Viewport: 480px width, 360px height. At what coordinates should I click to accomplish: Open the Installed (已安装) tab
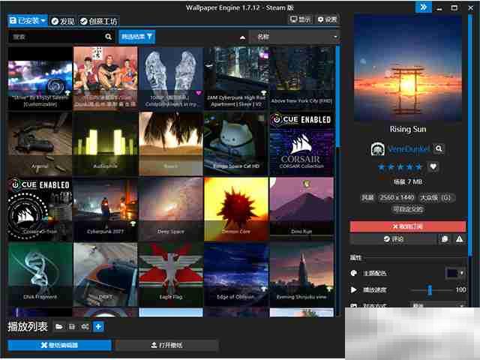(x=28, y=21)
